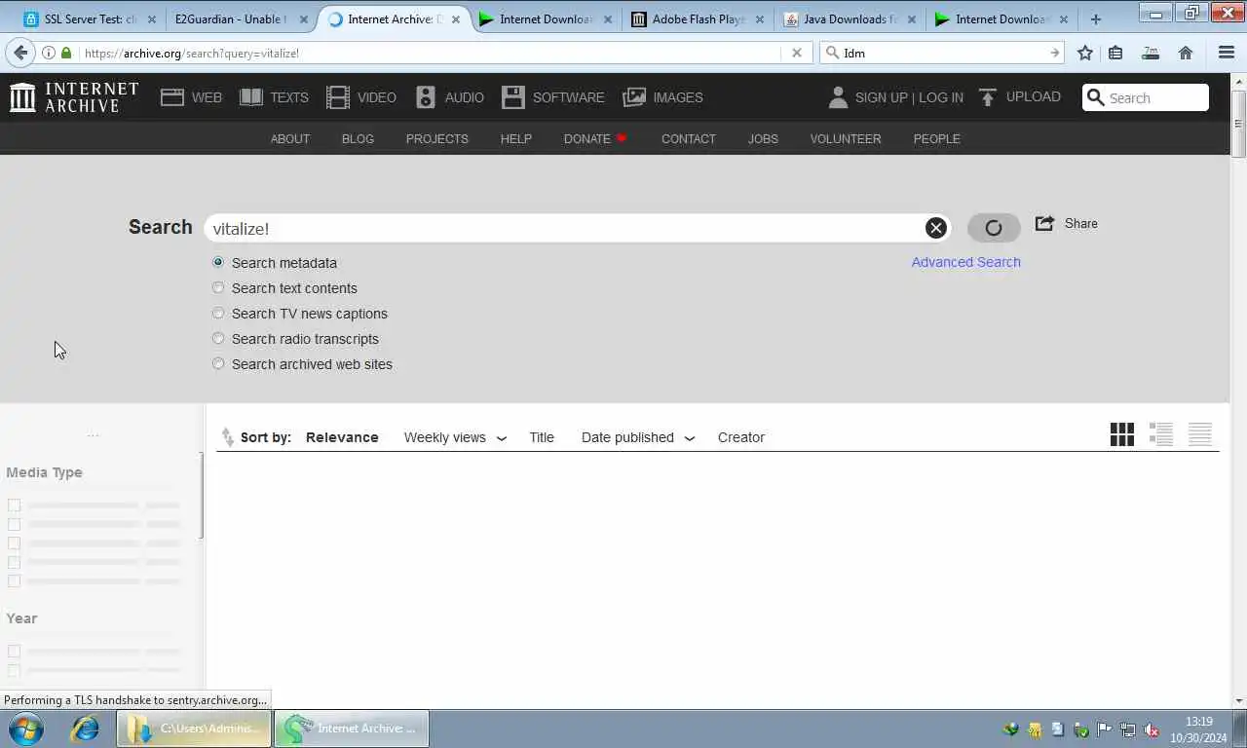
Task: Open About menu item
Action: [x=290, y=138]
